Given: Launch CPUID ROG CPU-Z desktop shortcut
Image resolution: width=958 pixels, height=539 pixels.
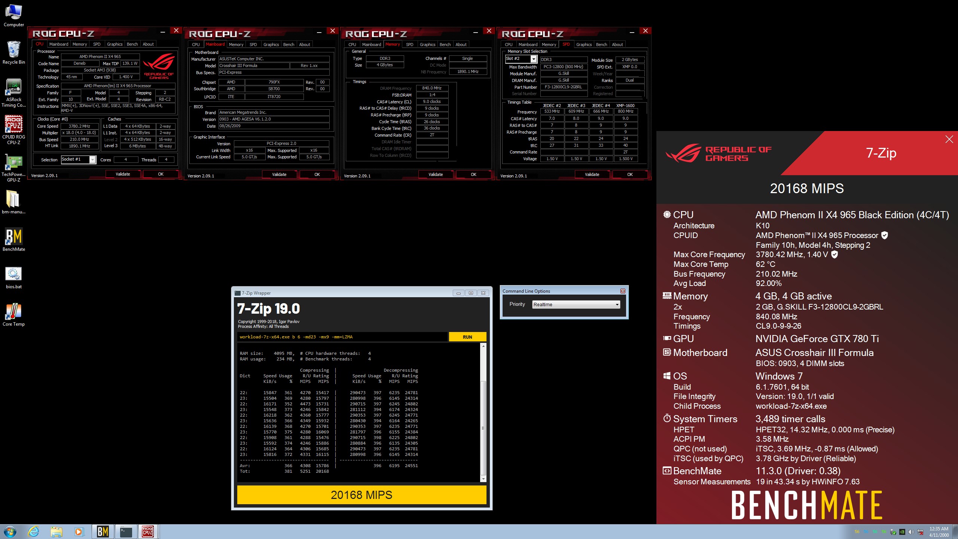Looking at the screenshot, I should click(x=14, y=130).
